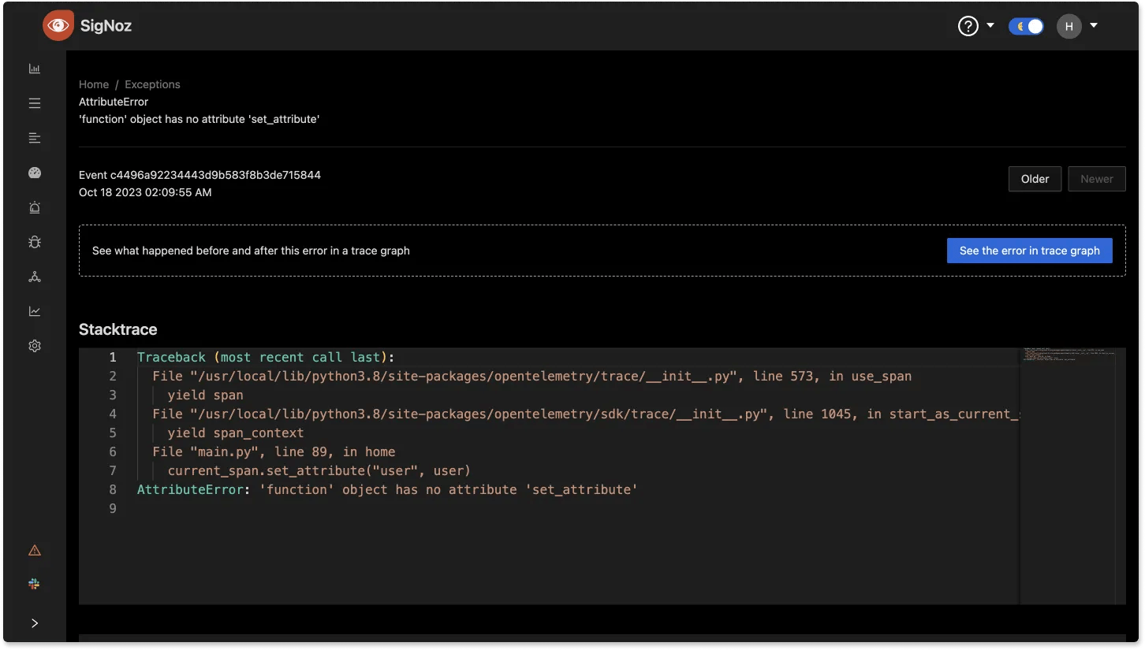The image size is (1145, 650).
Task: Open the Logs panel icon
Action: 34,138
